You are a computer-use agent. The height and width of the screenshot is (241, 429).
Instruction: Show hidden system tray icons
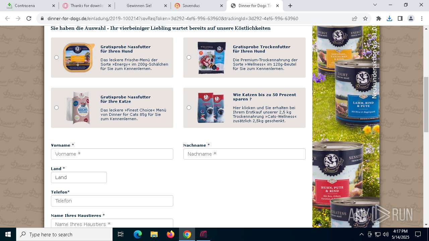(x=362, y=234)
